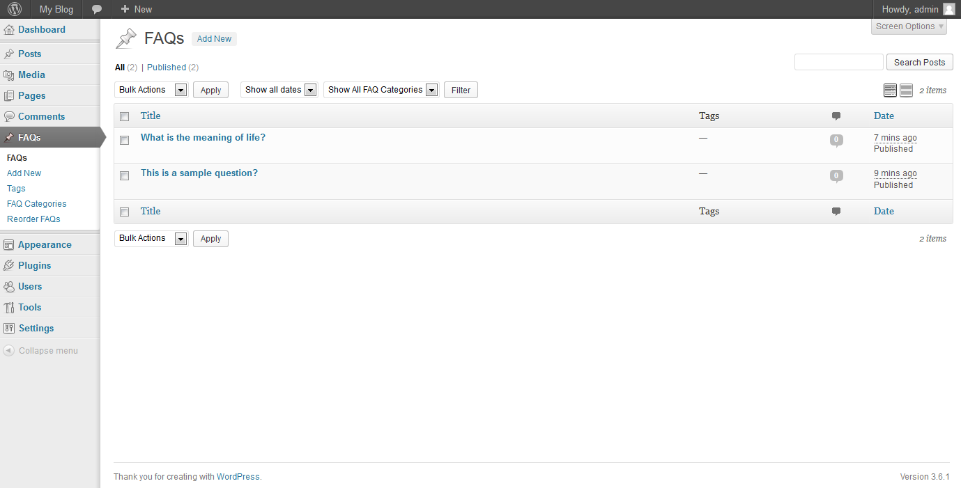961x488 pixels.
Task: Switch to list view icon
Action: click(x=890, y=90)
